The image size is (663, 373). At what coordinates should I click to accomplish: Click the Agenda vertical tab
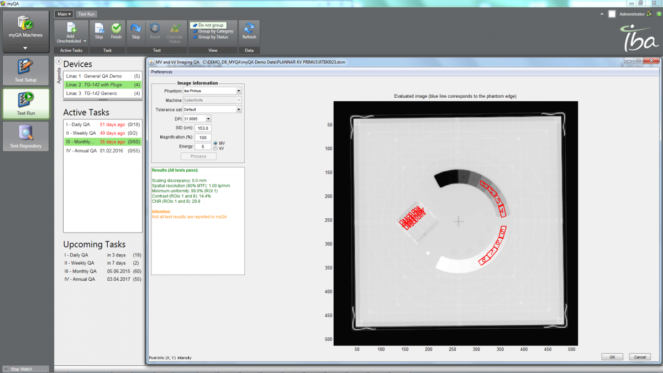(x=60, y=76)
